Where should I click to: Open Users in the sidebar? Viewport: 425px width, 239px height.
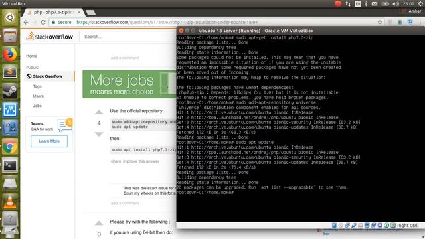(x=39, y=96)
